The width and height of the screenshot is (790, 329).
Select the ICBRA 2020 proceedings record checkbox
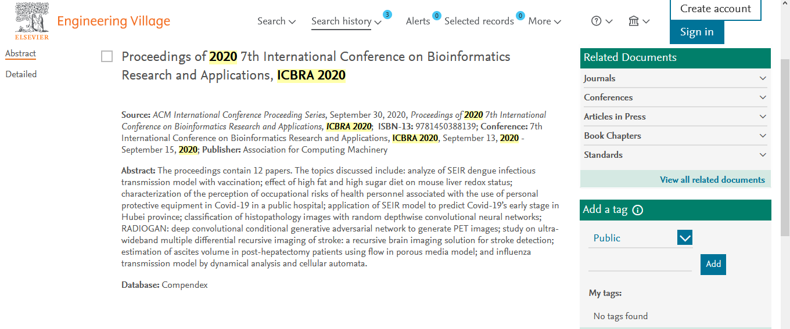[x=107, y=56]
